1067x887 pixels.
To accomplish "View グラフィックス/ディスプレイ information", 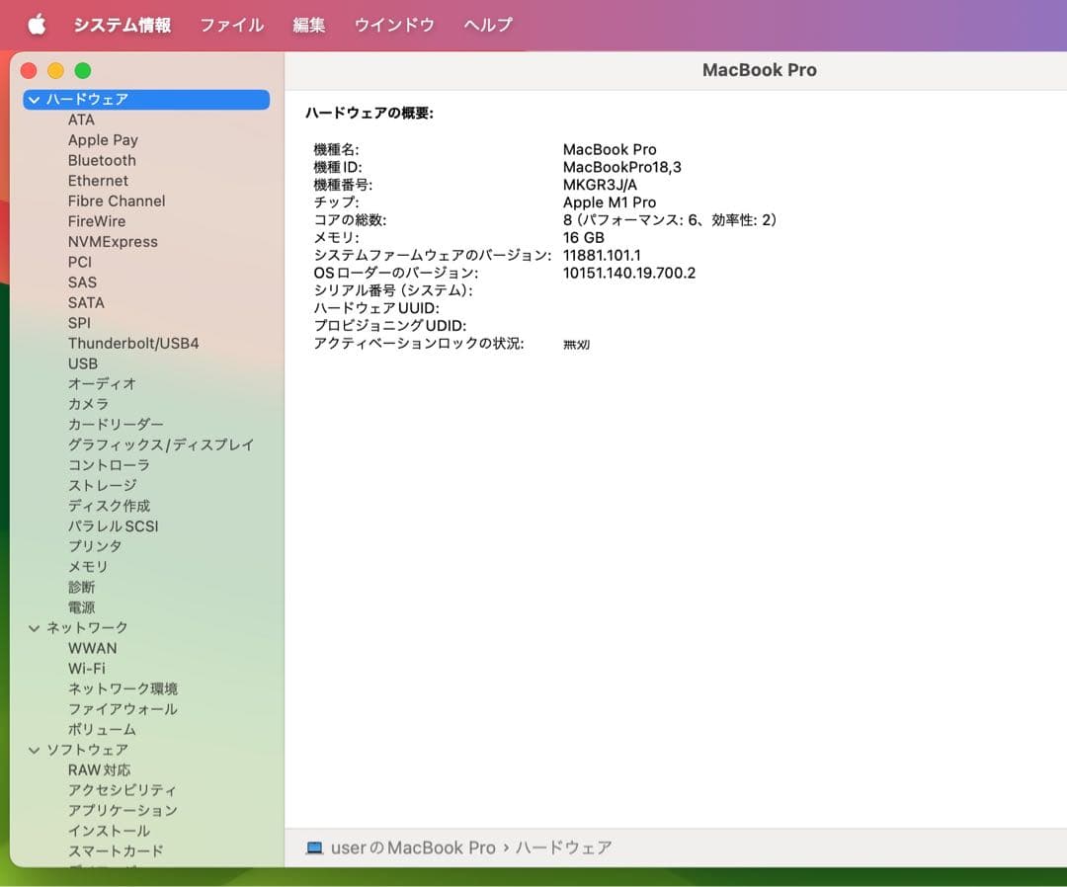I will point(159,444).
